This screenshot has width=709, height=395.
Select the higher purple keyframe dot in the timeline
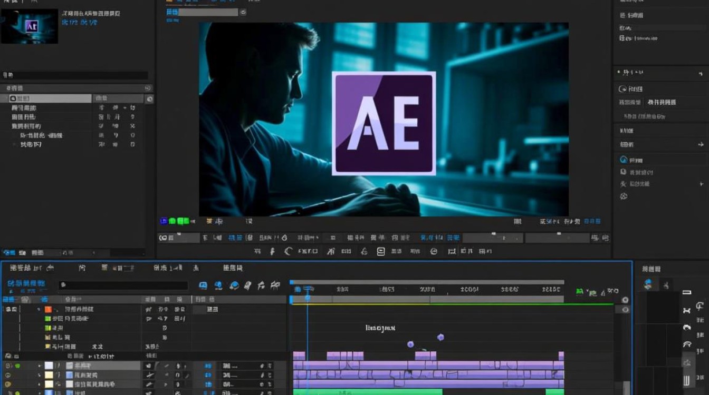440,337
